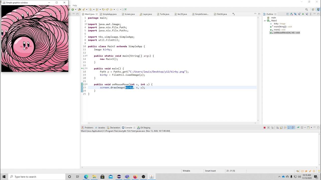This screenshot has width=321, height=180.
Task: Click the Open Type icon in the toolbar
Action: pos(79,9)
